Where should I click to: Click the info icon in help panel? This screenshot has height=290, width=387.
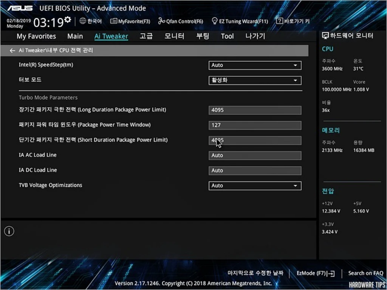(9, 231)
